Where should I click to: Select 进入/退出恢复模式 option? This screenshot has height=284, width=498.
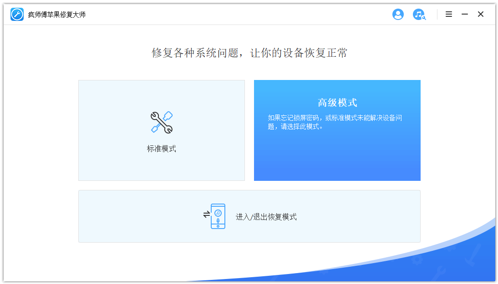coord(249,216)
